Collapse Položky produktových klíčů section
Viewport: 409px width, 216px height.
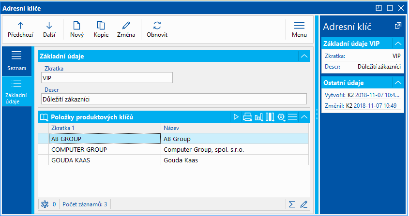304,117
